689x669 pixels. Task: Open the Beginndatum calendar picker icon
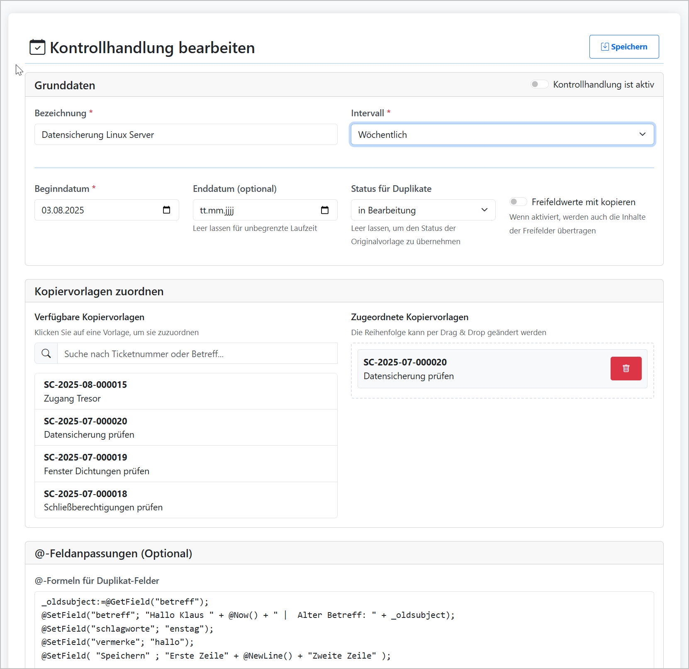point(166,210)
